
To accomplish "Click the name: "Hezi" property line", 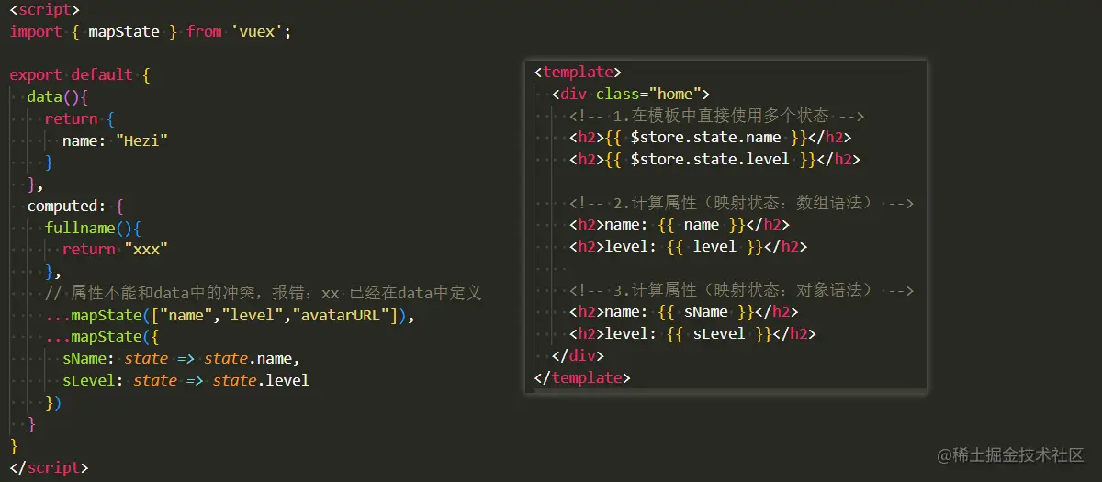I will pos(116,140).
